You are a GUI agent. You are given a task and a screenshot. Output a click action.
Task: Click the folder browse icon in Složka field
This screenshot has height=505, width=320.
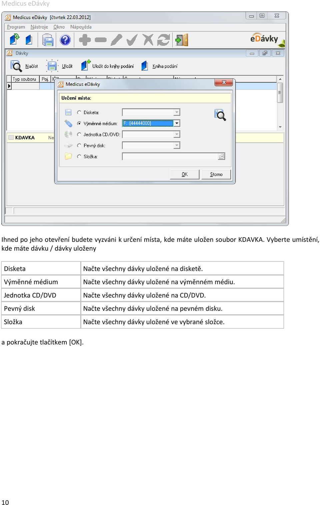[222, 156]
